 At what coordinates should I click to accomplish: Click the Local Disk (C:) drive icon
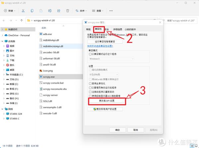coord(8,74)
